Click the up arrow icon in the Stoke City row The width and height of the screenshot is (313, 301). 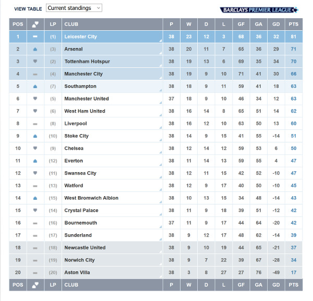(35, 136)
